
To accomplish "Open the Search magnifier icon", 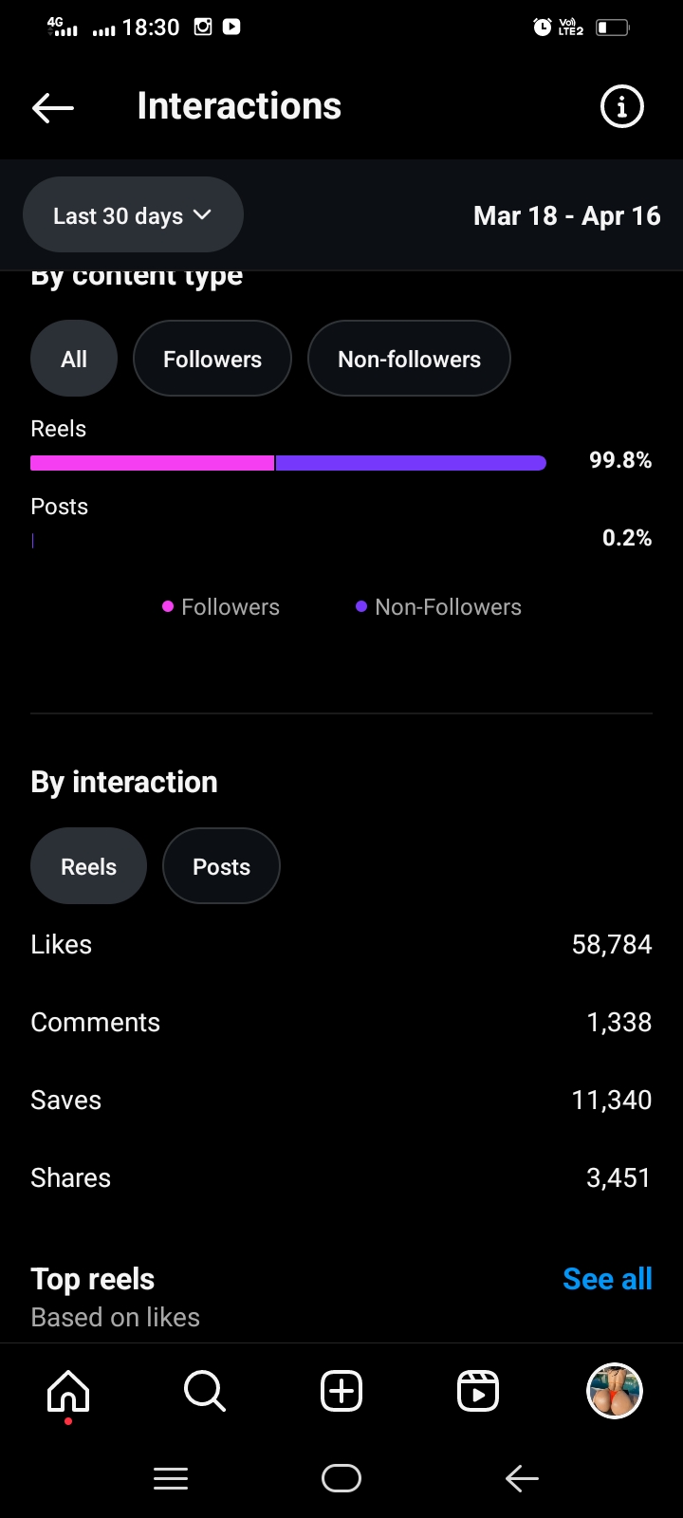I will pos(205,1392).
